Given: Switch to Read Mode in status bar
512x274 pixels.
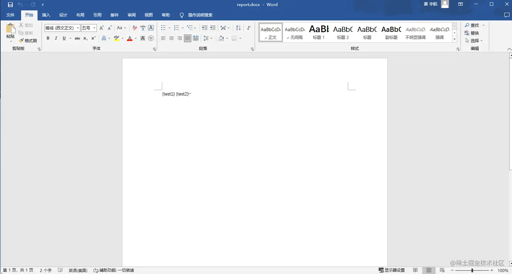Looking at the screenshot, I should click(415, 270).
